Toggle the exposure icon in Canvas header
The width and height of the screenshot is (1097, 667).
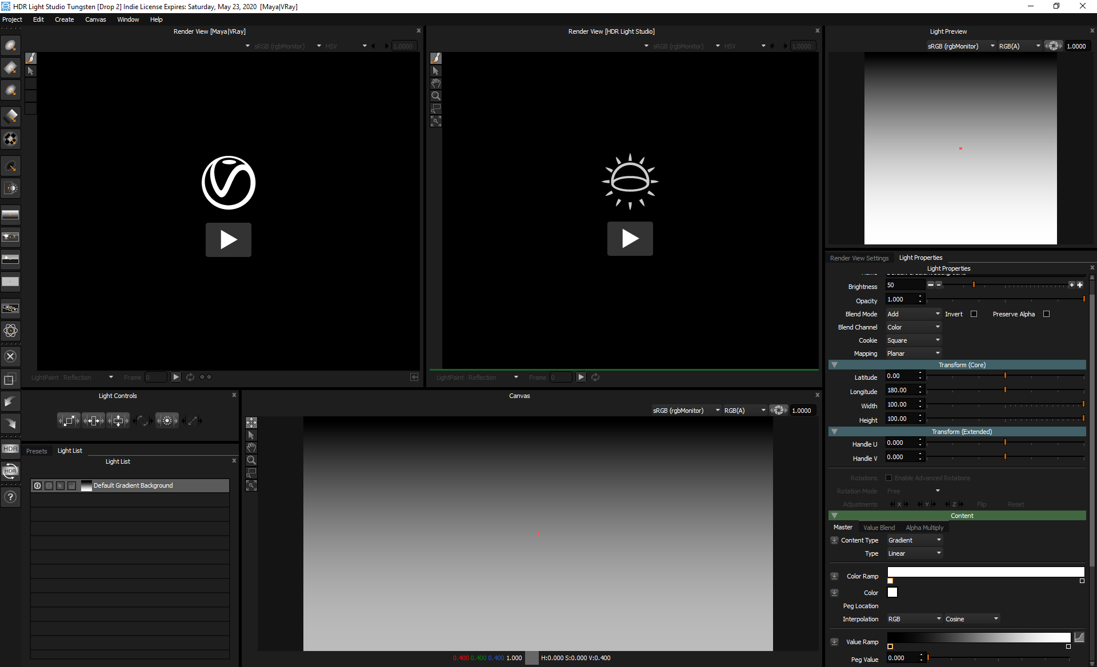click(778, 411)
